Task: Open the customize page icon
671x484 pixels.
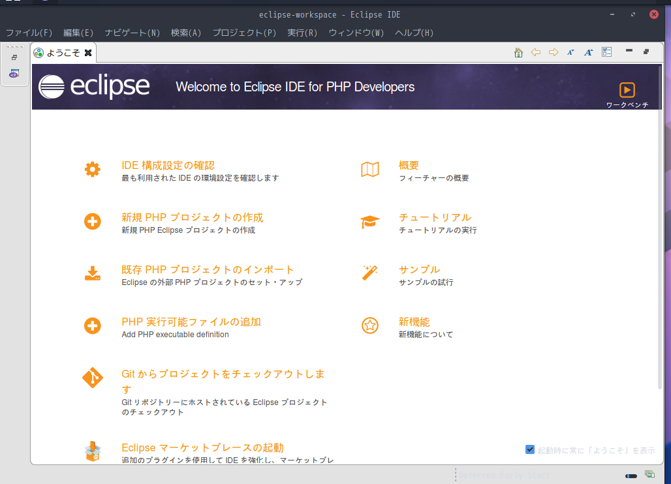Action: point(606,52)
